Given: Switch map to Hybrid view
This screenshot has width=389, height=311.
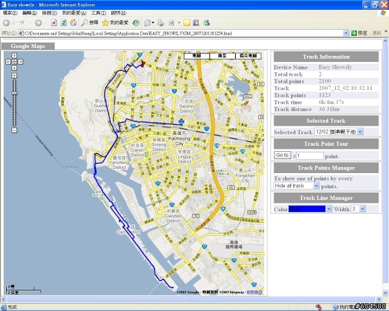Looking at the screenshot, I should click(x=248, y=56).
